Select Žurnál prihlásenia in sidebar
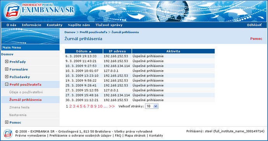268x141 pixels. pos(26,100)
